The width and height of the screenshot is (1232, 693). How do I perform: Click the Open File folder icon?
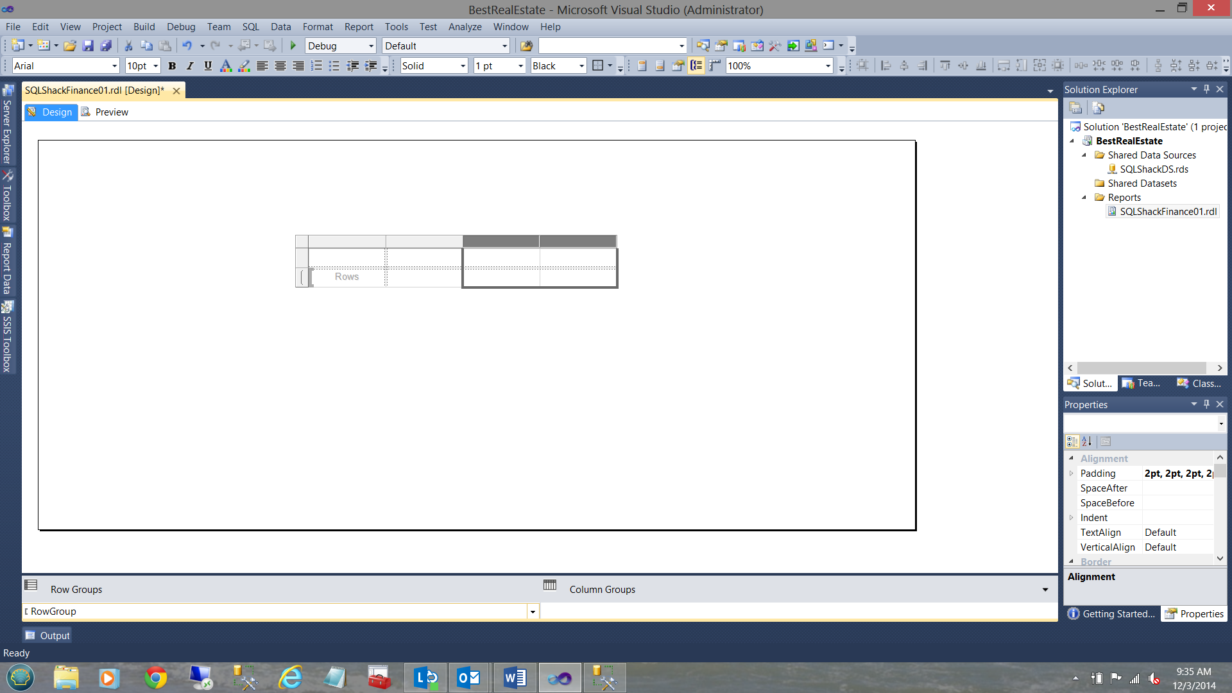[x=70, y=46]
